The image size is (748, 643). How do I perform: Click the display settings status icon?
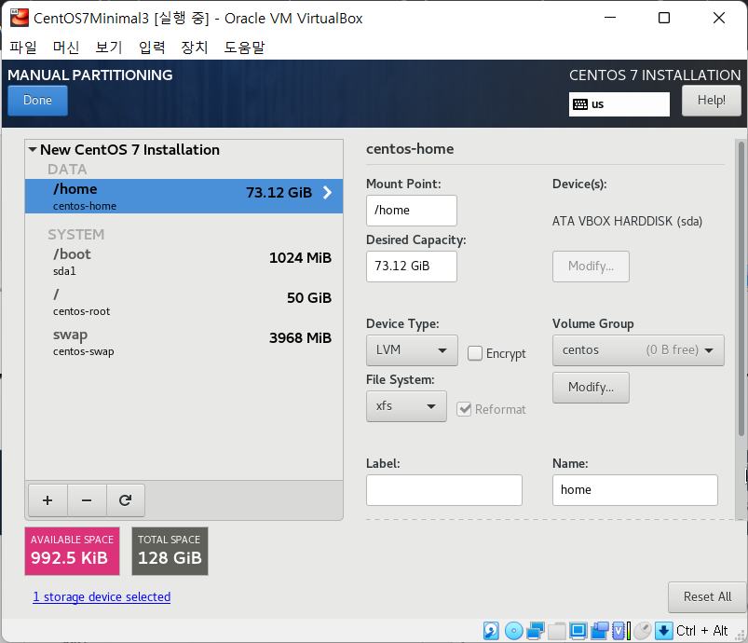578,631
